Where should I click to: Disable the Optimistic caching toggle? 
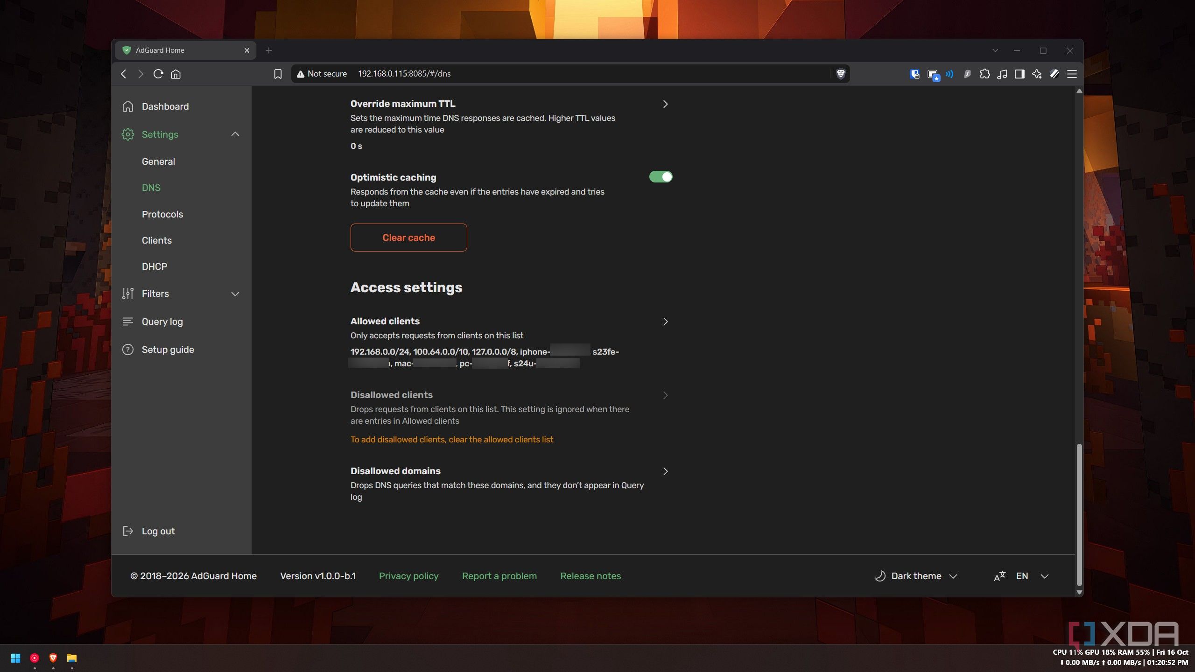[661, 177]
